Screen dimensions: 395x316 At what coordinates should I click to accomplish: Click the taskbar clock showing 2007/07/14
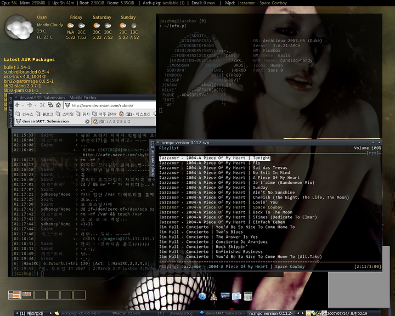347,313
